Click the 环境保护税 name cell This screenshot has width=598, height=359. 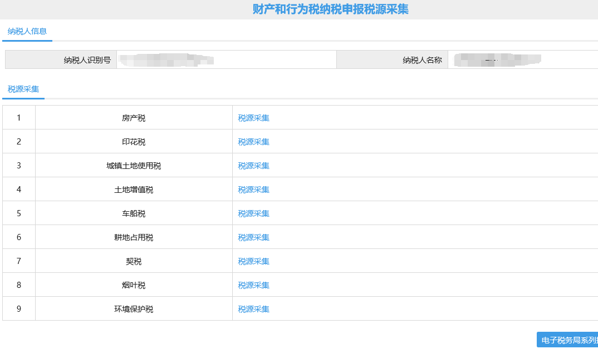tap(134, 309)
